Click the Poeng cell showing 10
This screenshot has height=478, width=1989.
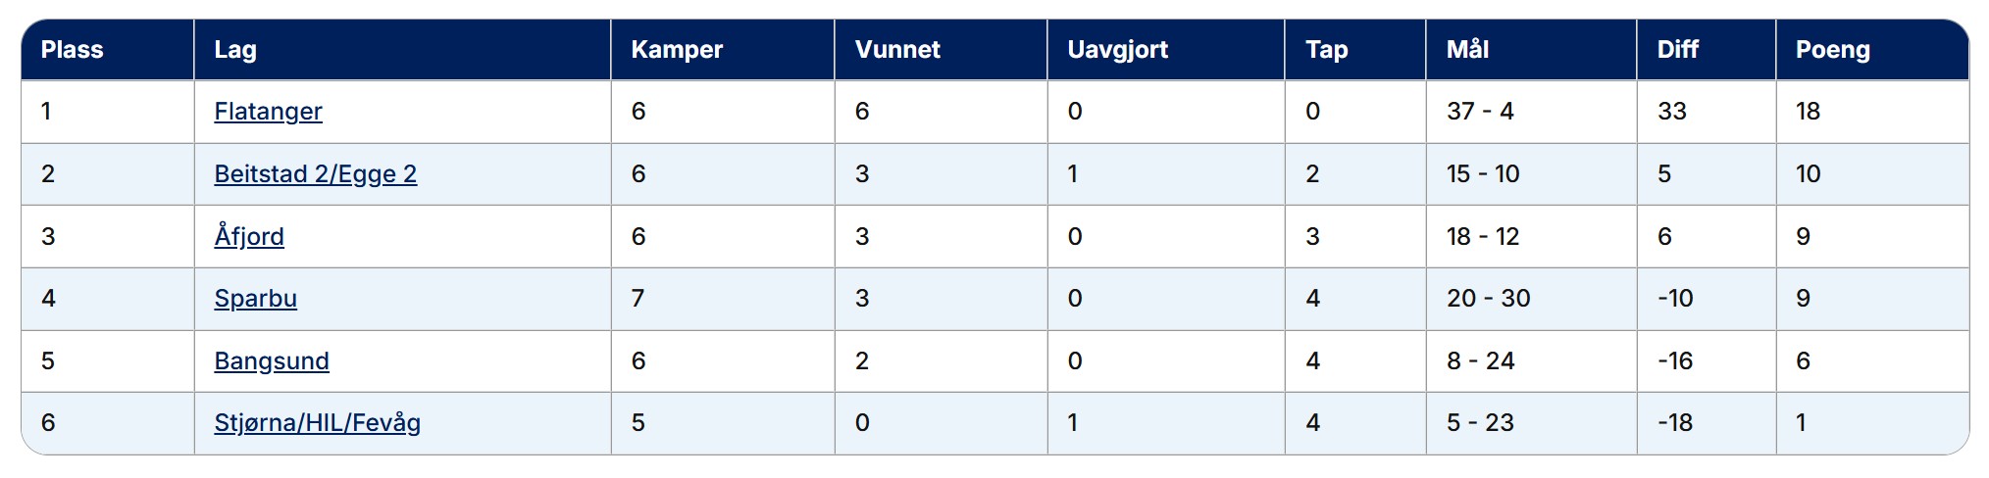[1808, 174]
